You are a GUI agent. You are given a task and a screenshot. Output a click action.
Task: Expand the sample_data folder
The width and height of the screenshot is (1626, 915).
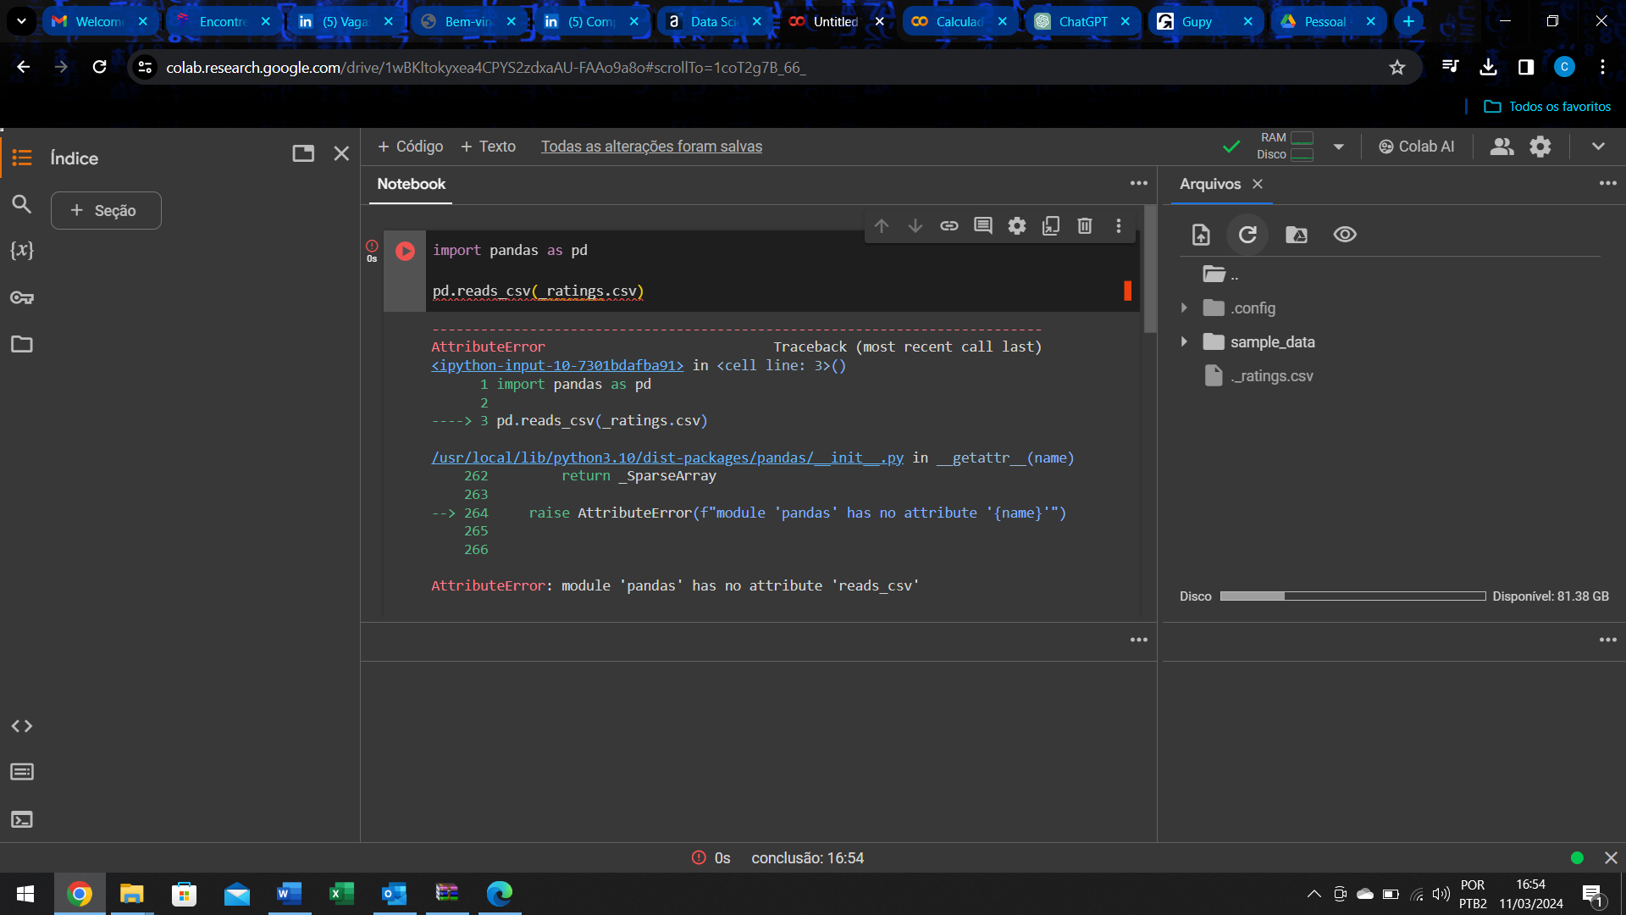tap(1184, 341)
